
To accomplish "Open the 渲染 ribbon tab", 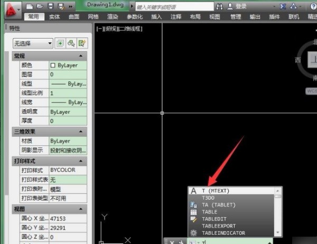I will click(x=113, y=17).
